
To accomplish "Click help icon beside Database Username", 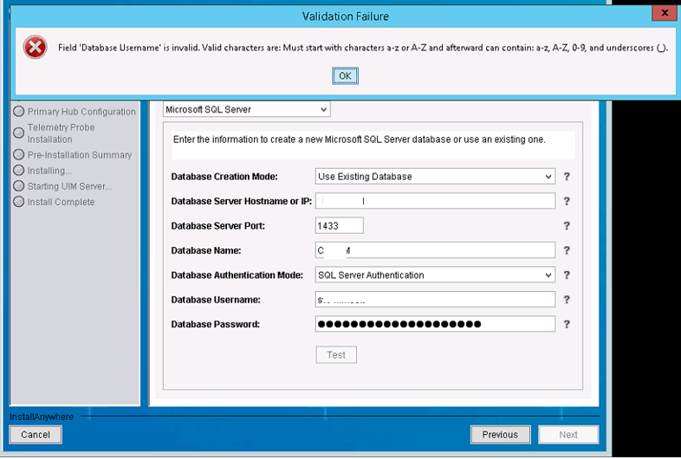I will click(x=567, y=300).
